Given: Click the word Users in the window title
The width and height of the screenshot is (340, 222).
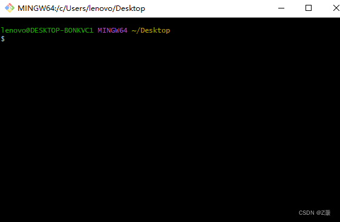Looking at the screenshot, I should [76, 8].
